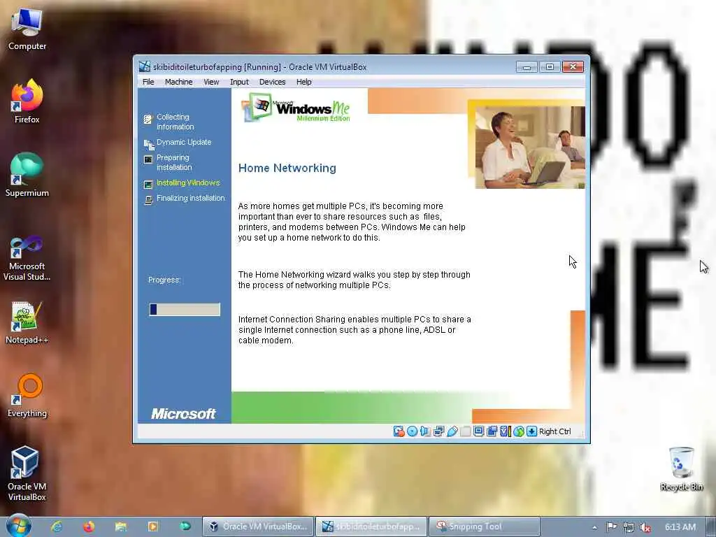
Task: Click the Windows Me setup progress bar
Action: click(185, 309)
